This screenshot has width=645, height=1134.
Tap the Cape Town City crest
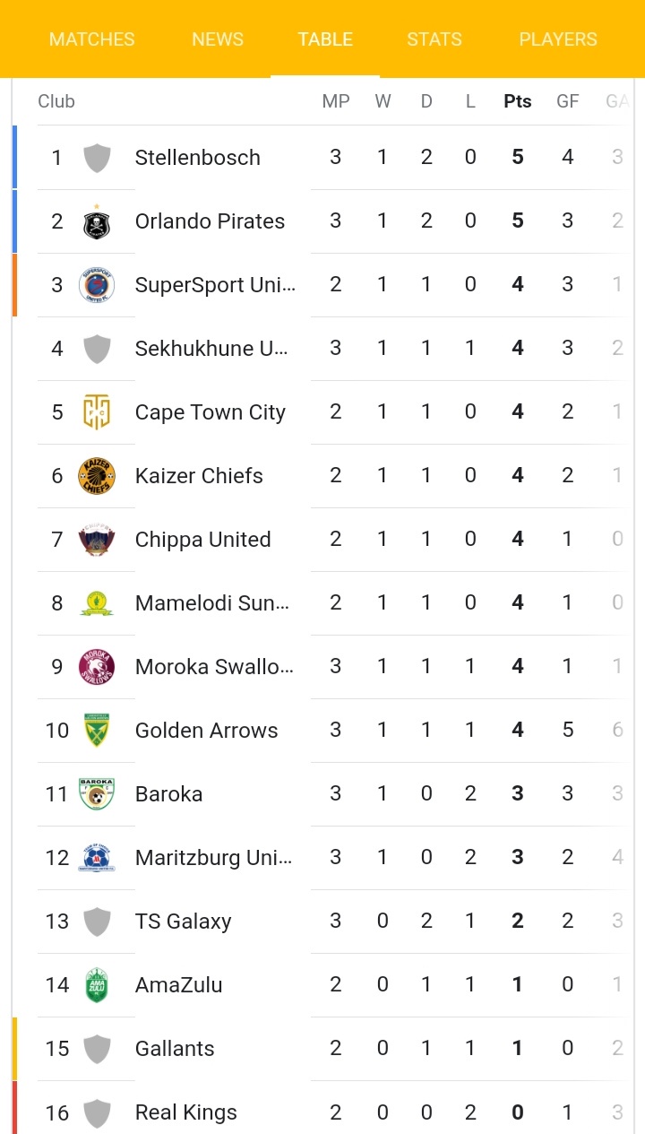pyautogui.click(x=97, y=412)
